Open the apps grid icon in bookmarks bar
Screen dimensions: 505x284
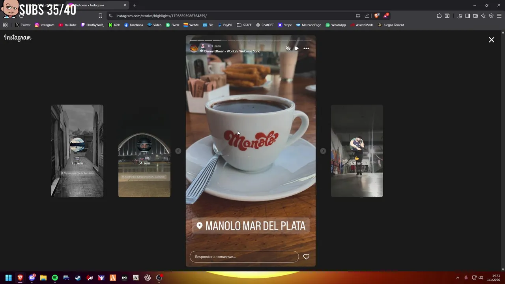tap(5, 25)
